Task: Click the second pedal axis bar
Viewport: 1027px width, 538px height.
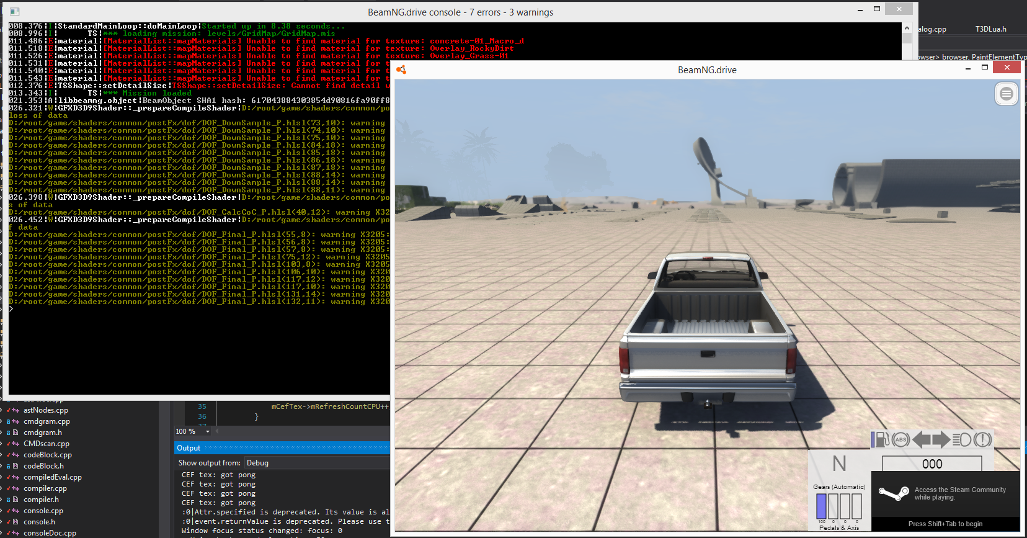Action: click(833, 506)
